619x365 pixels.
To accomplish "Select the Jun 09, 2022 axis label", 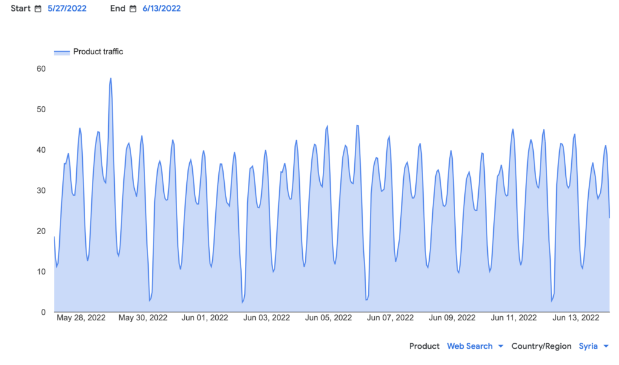I will click(453, 318).
